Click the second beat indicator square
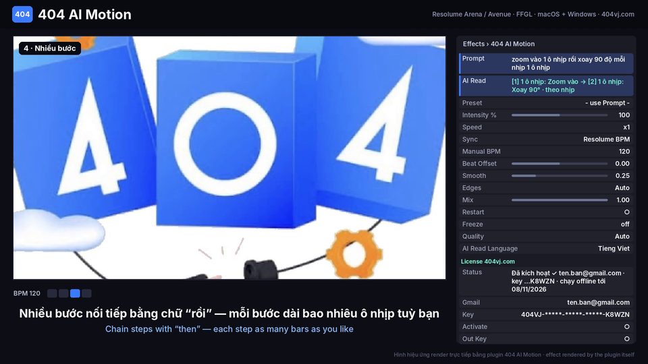Image resolution: width=648 pixels, height=364 pixels. pos(63,293)
